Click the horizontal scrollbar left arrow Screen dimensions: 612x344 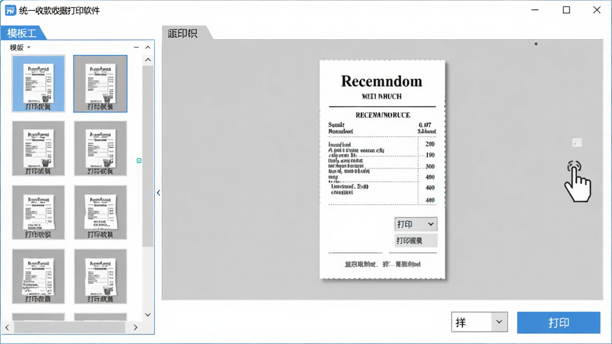click(7, 328)
